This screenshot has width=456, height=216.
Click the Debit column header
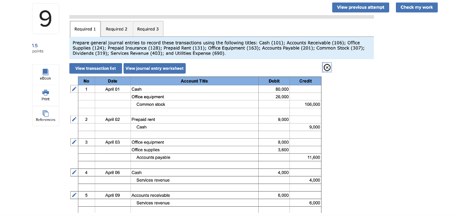coord(274,81)
